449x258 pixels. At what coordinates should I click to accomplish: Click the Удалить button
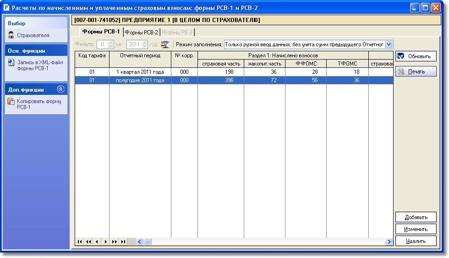tap(416, 241)
